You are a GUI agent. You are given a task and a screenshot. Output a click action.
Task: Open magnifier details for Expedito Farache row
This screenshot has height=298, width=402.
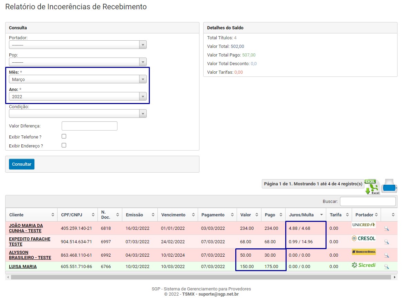pos(386,242)
